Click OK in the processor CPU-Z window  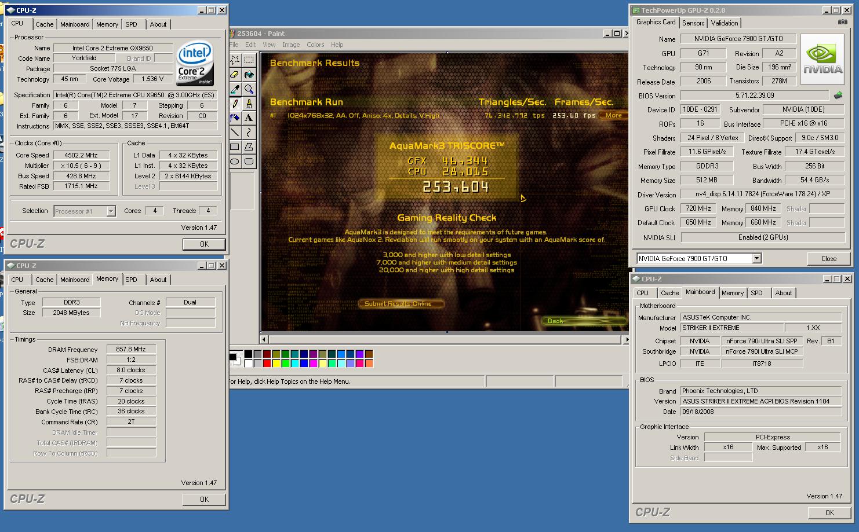point(204,244)
